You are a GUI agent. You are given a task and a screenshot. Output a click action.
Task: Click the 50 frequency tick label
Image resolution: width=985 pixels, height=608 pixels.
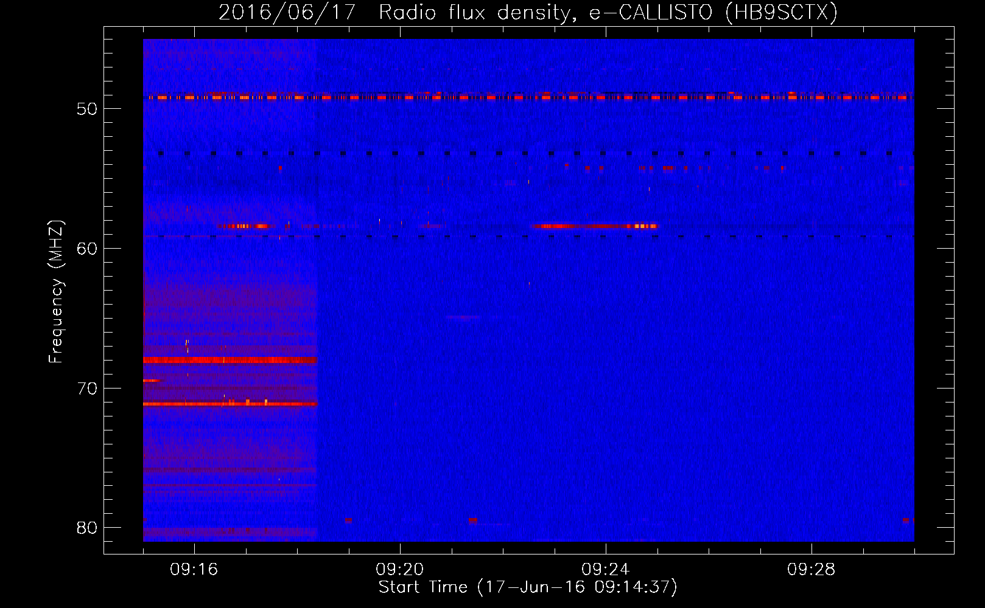coord(87,109)
